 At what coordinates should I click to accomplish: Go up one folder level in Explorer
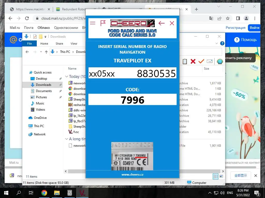tap(46, 52)
